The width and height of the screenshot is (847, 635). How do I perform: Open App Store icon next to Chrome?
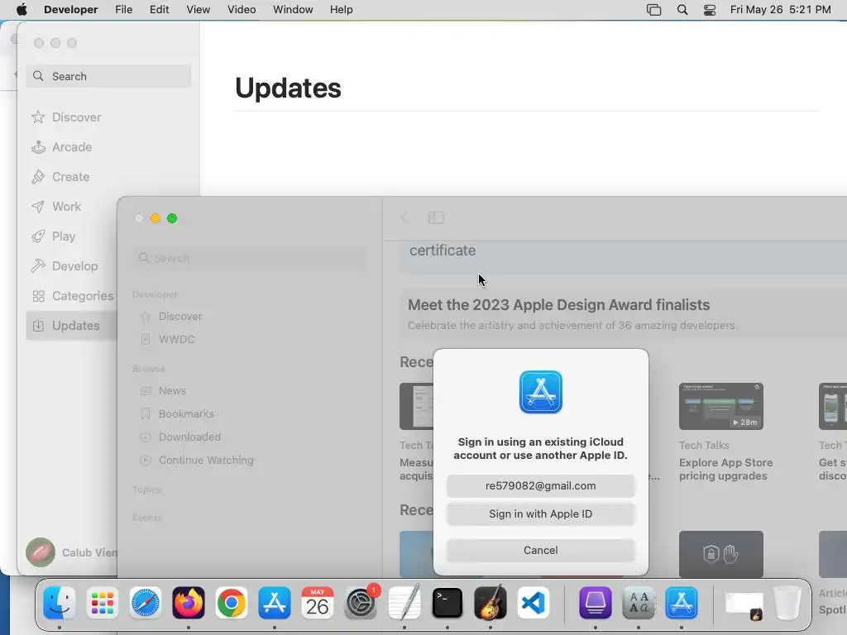click(275, 603)
